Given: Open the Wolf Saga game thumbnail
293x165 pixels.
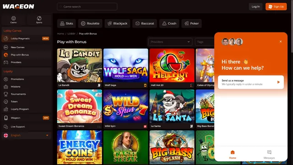Looking at the screenshot, I should [126, 65].
